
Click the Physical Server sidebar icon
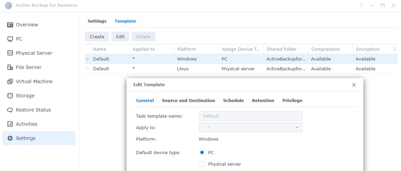pyautogui.click(x=10, y=53)
